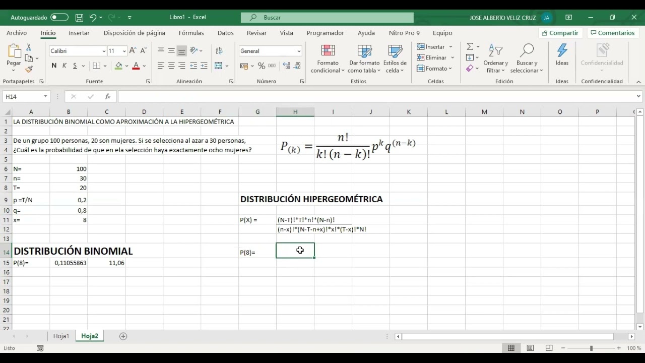645x363 pixels.
Task: Toggle the Autoguardado switch
Action: [59, 17]
